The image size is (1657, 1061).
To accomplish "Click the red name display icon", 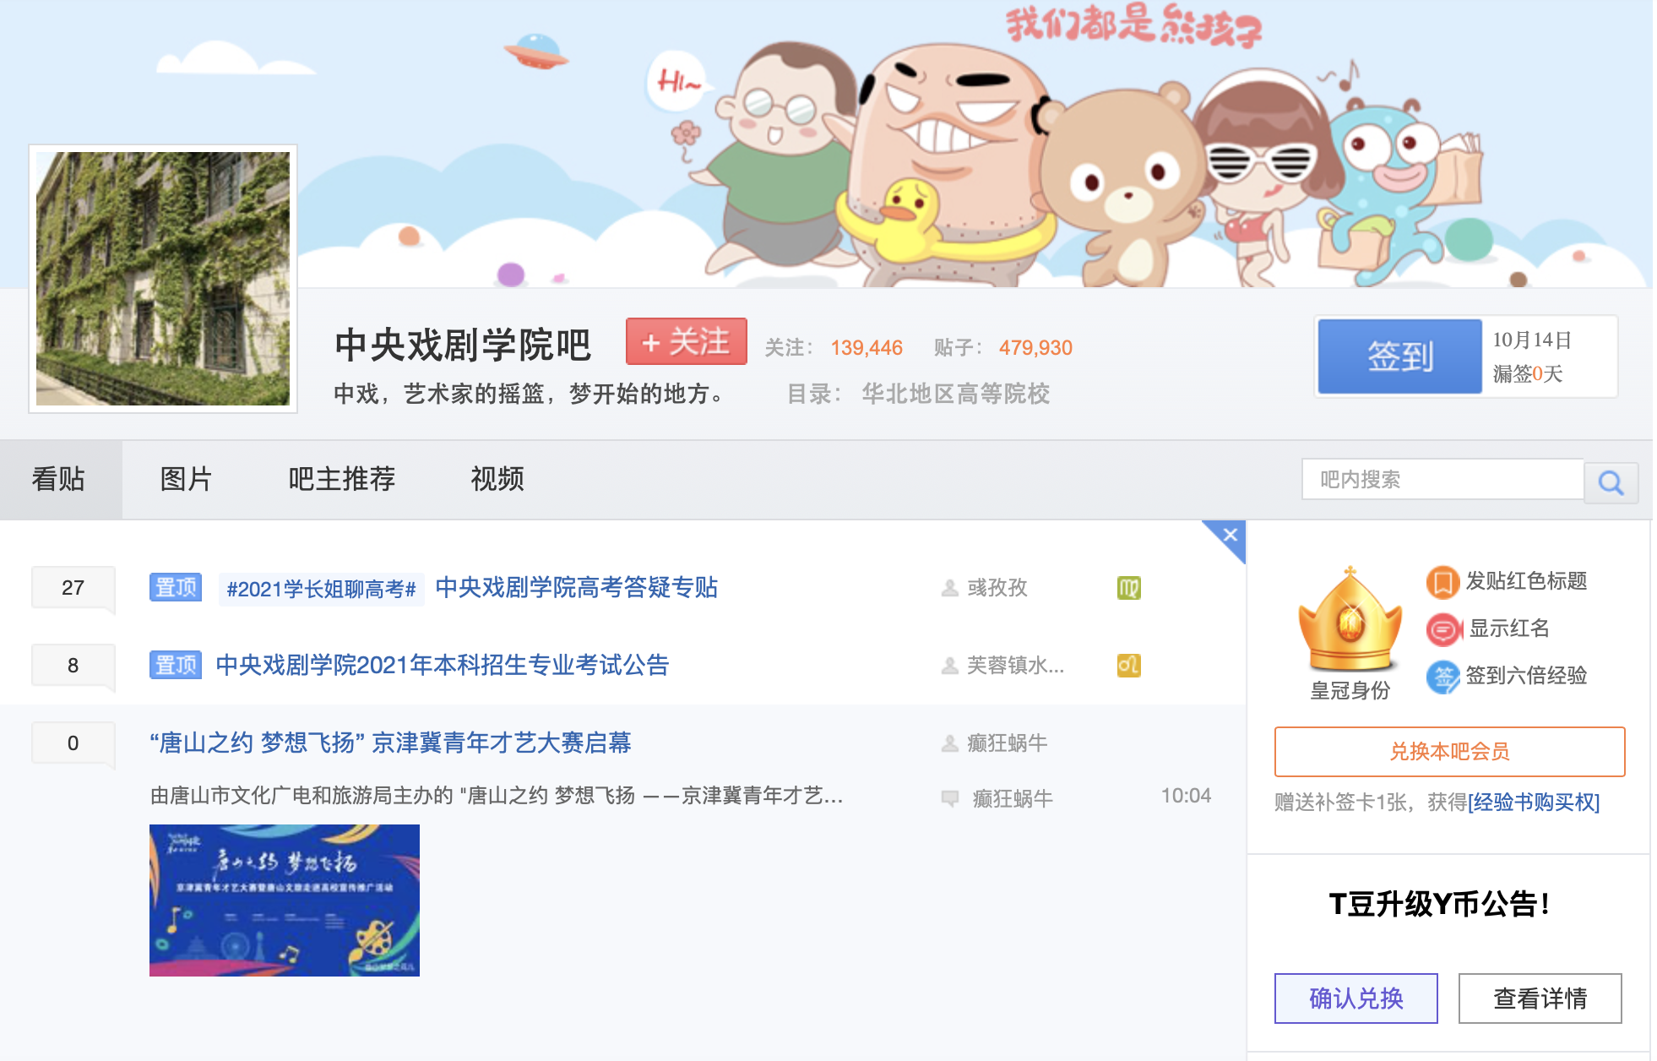I will click(1443, 629).
